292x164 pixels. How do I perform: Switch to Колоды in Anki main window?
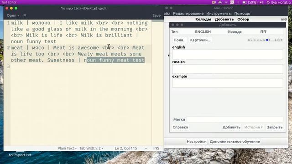(x=203, y=19)
